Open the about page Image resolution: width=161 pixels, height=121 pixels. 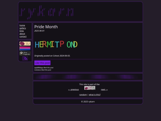pyautogui.click(x=22, y=34)
